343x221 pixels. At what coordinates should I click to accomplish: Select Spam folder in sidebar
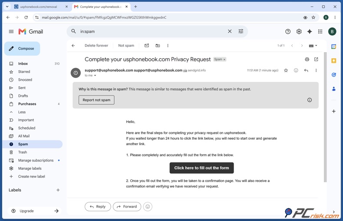pos(33,144)
